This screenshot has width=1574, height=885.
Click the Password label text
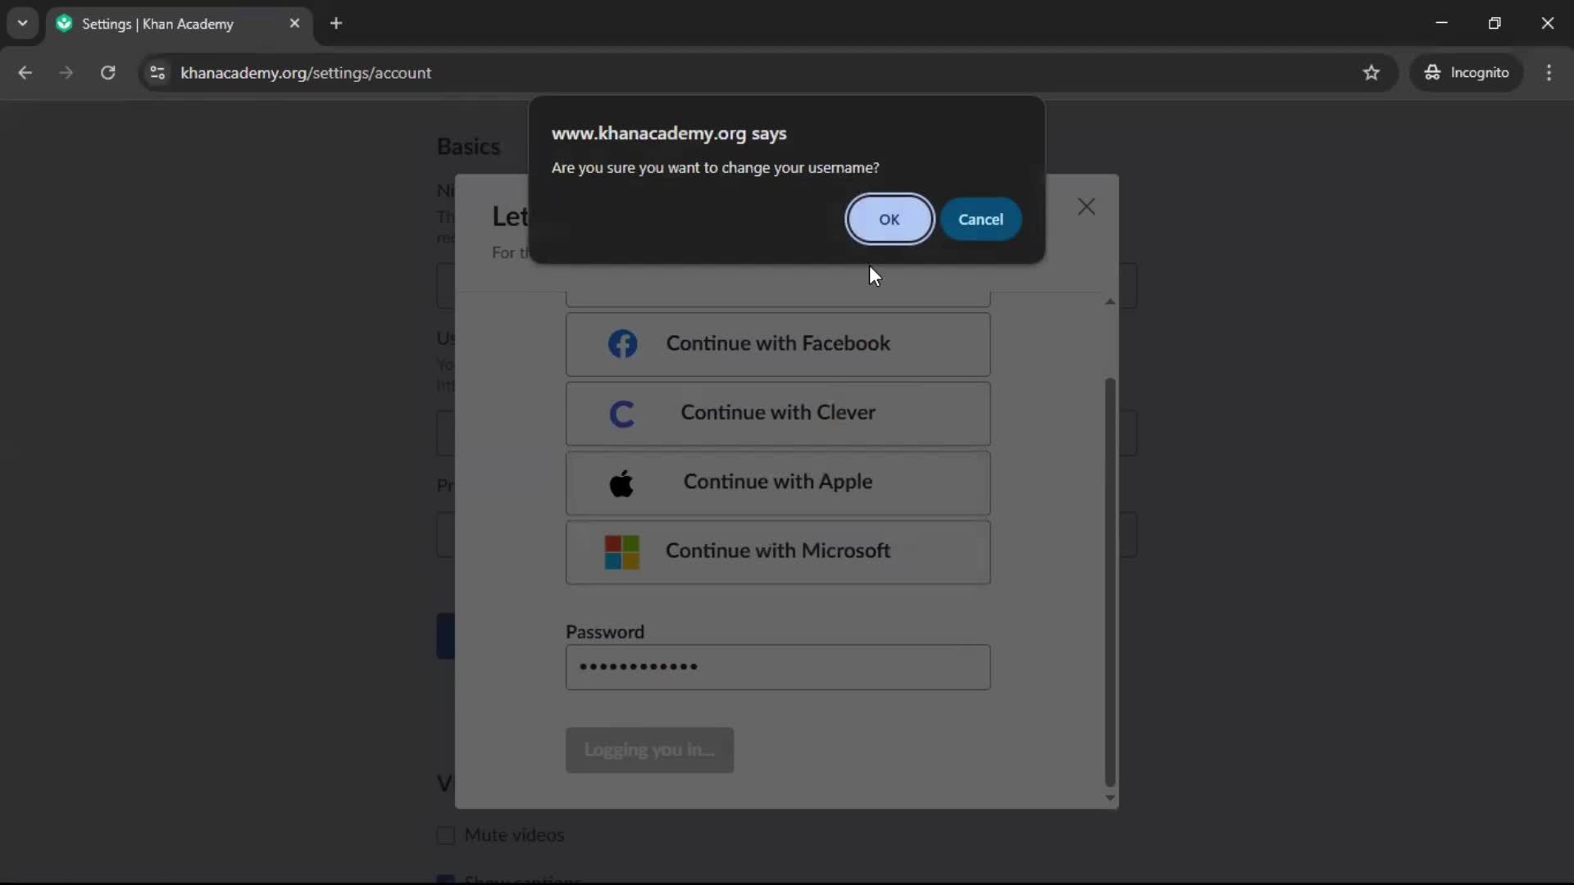(x=605, y=633)
